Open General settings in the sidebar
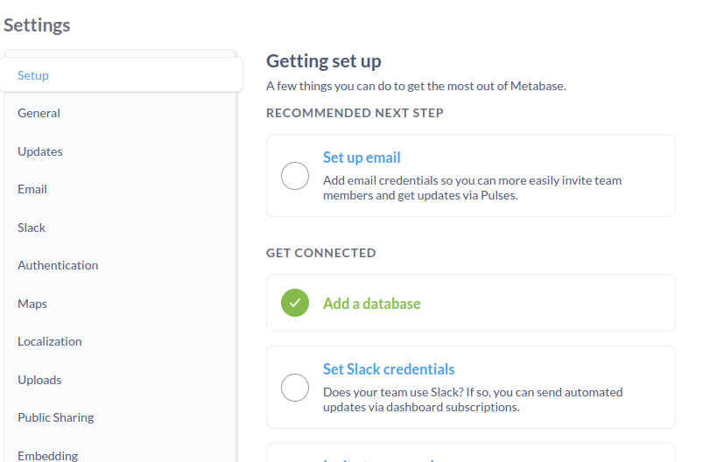The height and width of the screenshot is (462, 724). tap(121, 113)
